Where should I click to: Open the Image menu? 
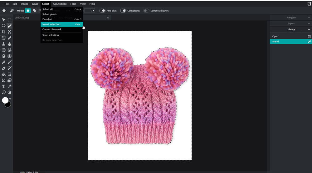tap(24, 4)
